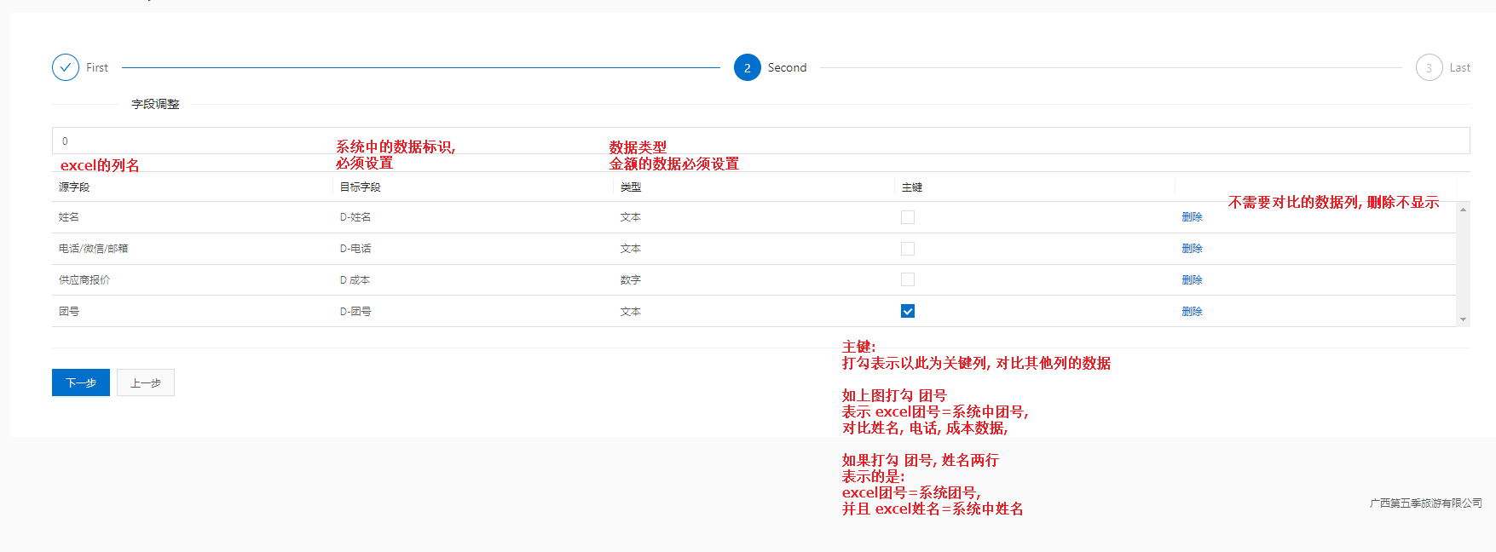Image resolution: width=1496 pixels, height=552 pixels.
Task: Check the primary key box for 电话/微信/邮箱 row
Action: 908,249
